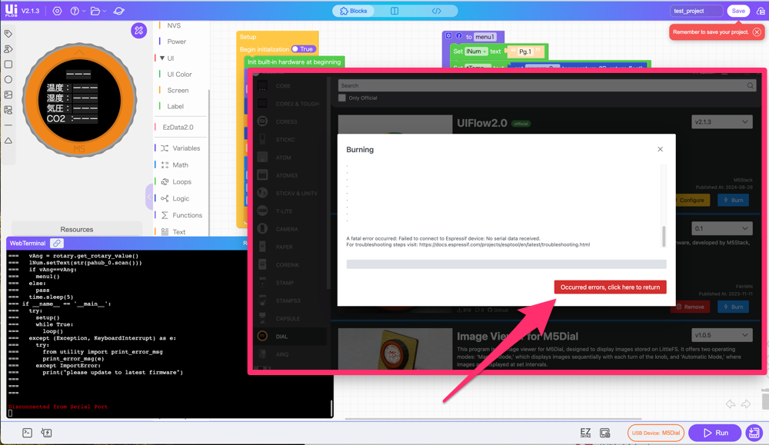This screenshot has width=769, height=445.
Task: Open the lNum variable dropdown in block
Action: pyautogui.click(x=476, y=51)
